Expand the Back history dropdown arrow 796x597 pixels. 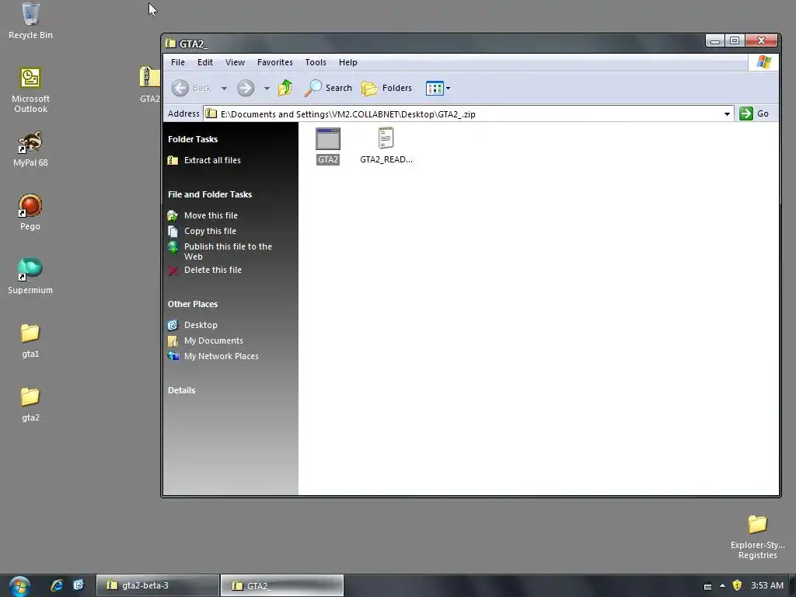point(224,89)
